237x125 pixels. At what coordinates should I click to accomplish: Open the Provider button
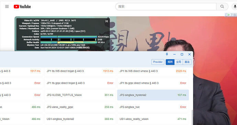tap(158, 62)
